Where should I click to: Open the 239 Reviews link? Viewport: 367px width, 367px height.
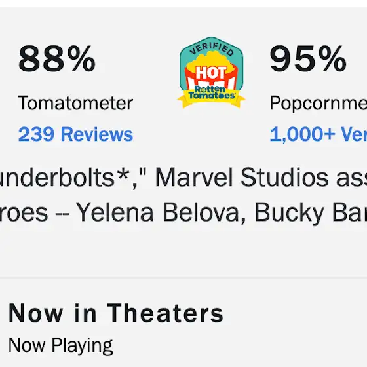(75, 134)
